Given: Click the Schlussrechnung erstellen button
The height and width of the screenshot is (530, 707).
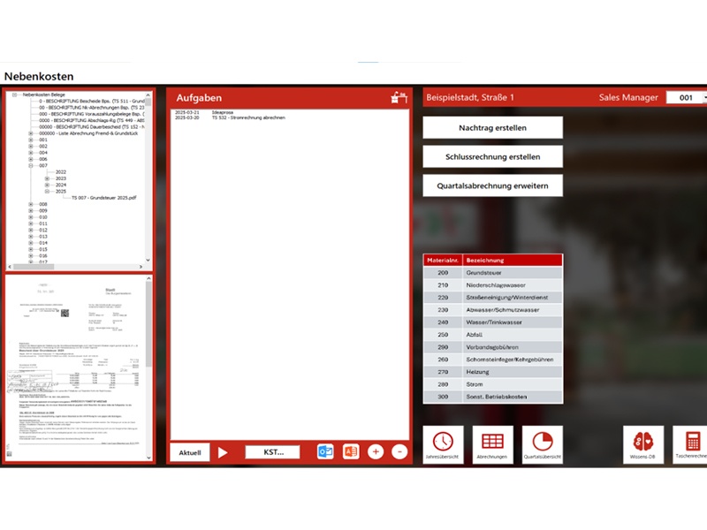Looking at the screenshot, I should (x=492, y=157).
